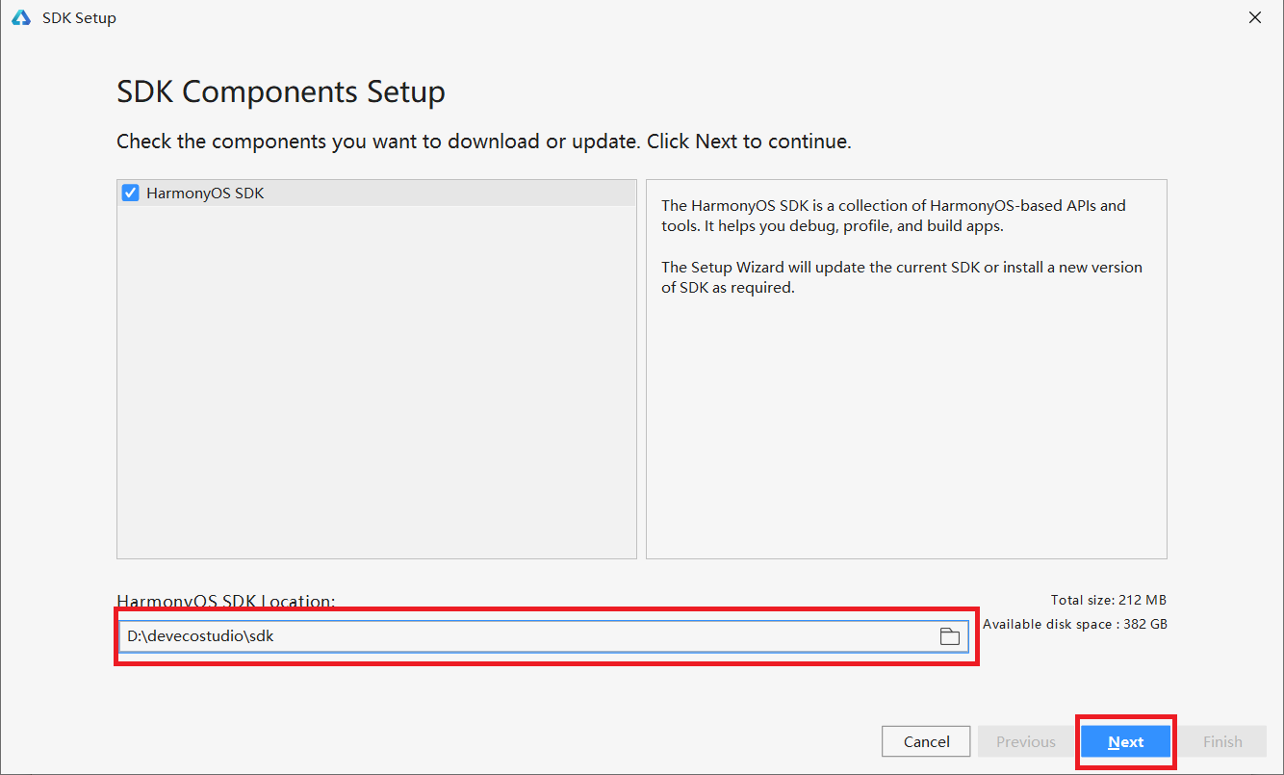Click the "SDK Components Setup" heading
The image size is (1284, 775).
tap(280, 92)
